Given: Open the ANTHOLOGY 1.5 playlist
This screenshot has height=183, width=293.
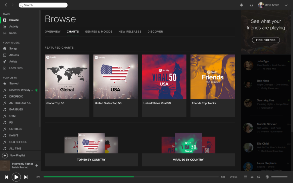Looking at the screenshot, I should click(20, 103).
